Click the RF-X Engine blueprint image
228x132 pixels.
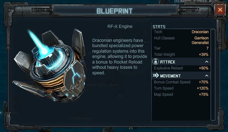pyautogui.click(x=49, y=65)
